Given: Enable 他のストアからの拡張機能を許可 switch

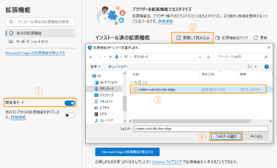Looking at the screenshot, I should pyautogui.click(x=70, y=115).
